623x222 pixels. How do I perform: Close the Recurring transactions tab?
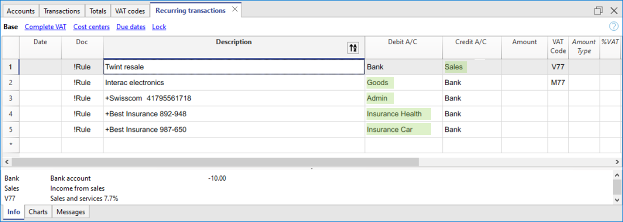click(x=235, y=10)
